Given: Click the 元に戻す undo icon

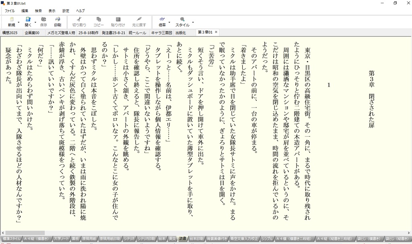Looking at the screenshot, I should (x=139, y=19).
